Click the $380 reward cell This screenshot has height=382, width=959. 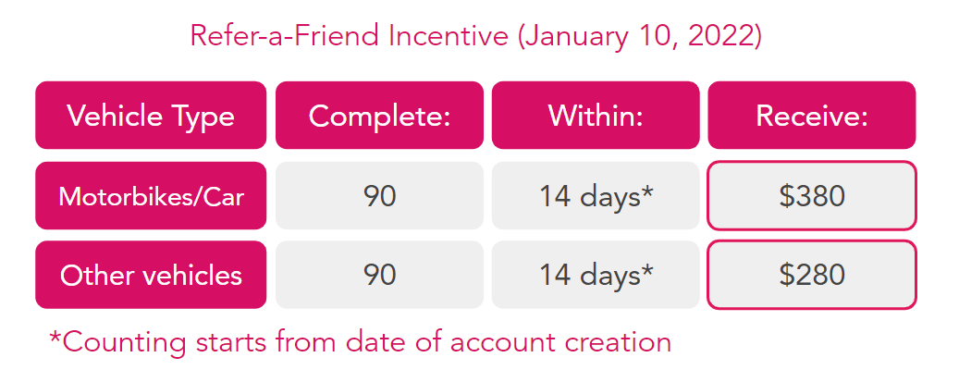(812, 196)
